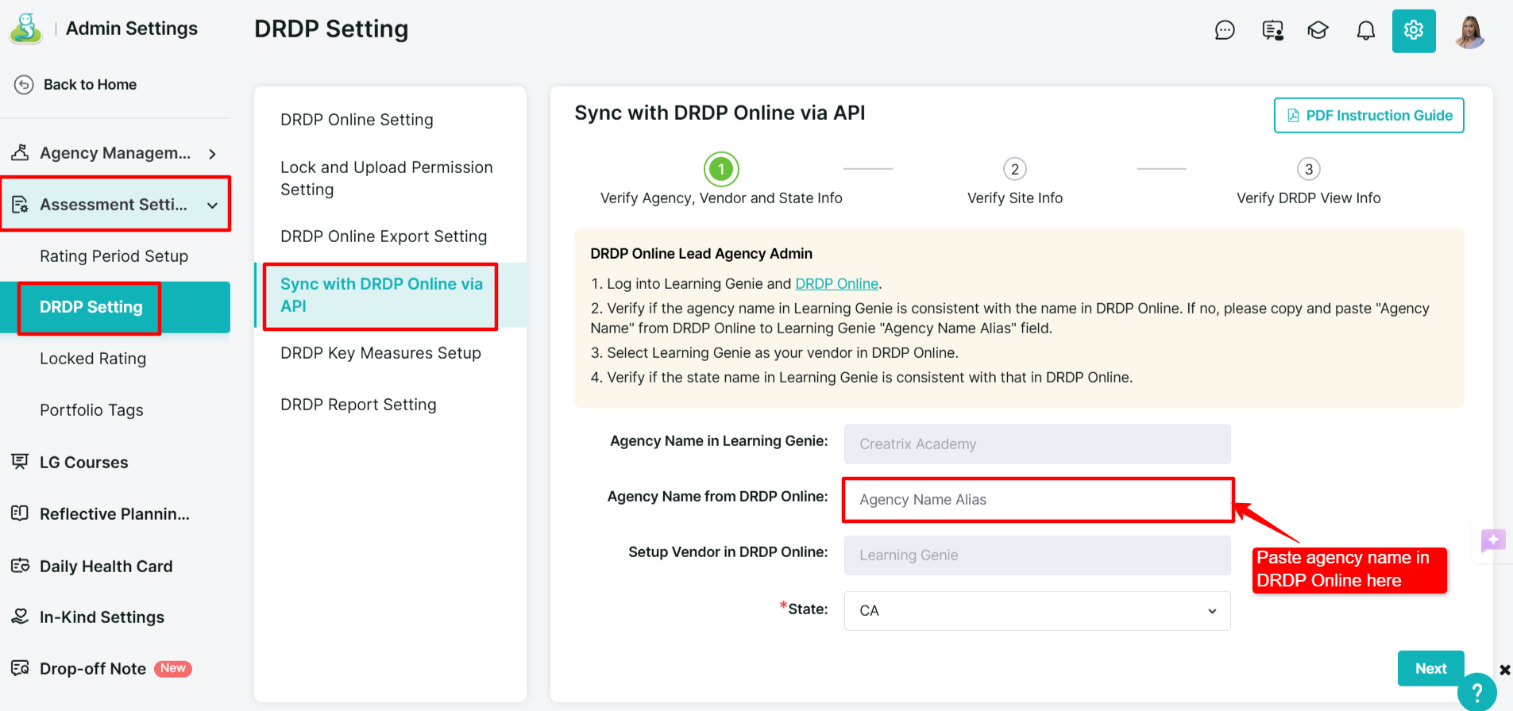Open the notifications bell

pos(1365,30)
